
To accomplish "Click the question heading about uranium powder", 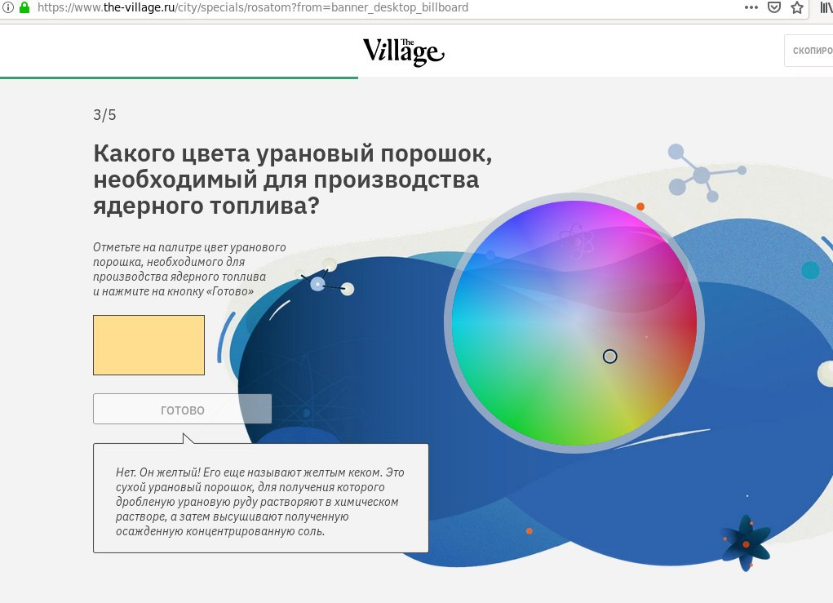I will tap(293, 179).
